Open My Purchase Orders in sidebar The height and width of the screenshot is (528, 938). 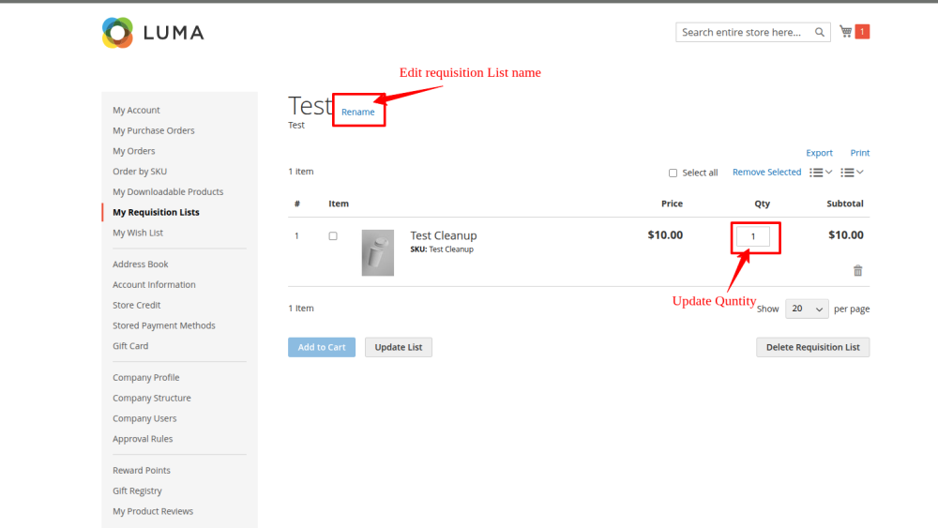[x=154, y=130]
